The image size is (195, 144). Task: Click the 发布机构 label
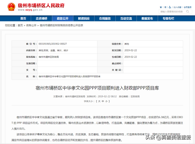31,57
